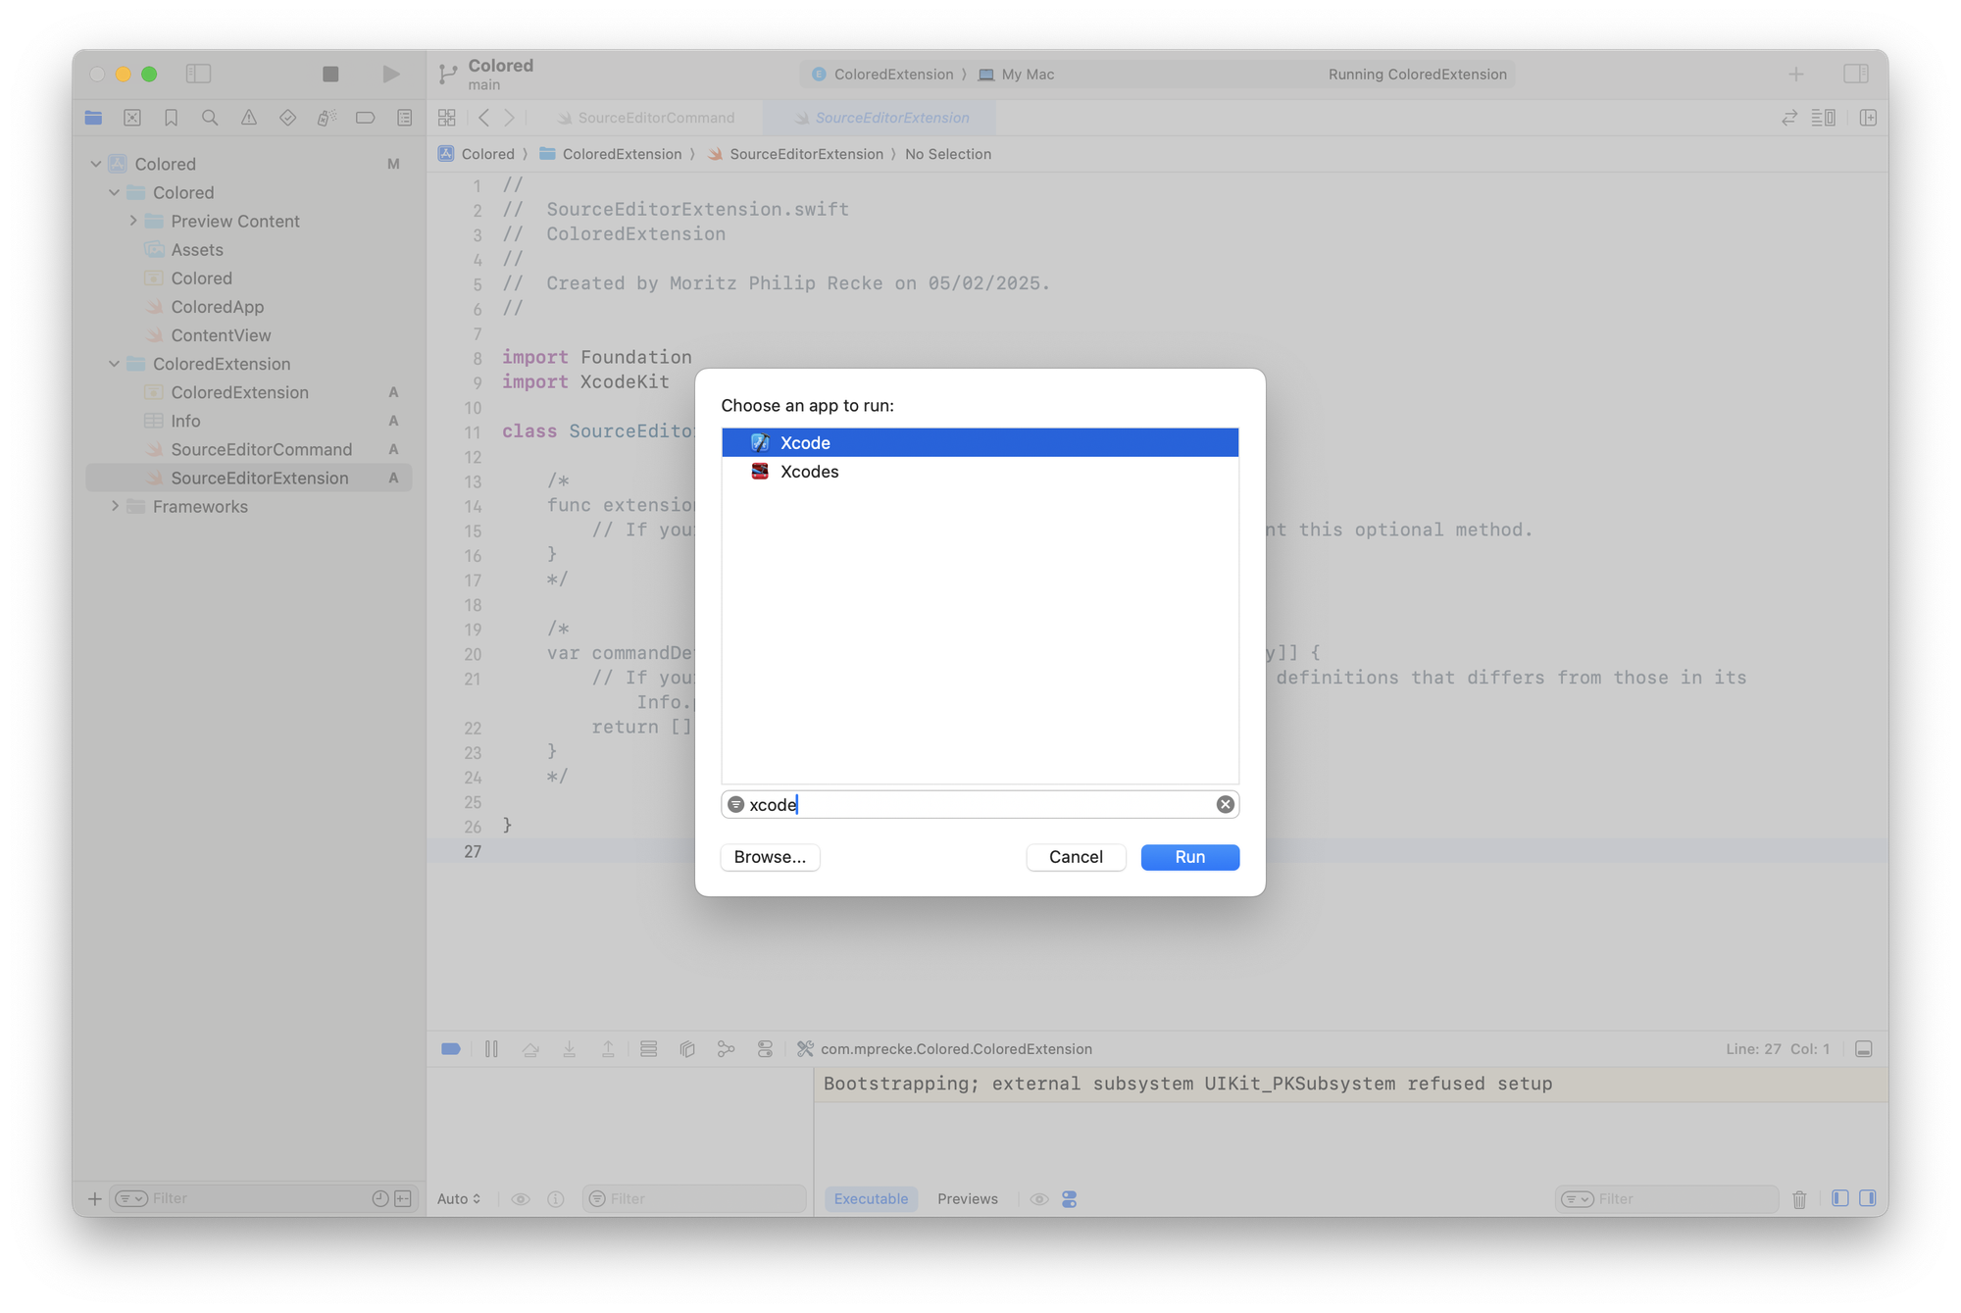
Task: Open the Breakpoint navigator tab
Action: [x=365, y=118]
